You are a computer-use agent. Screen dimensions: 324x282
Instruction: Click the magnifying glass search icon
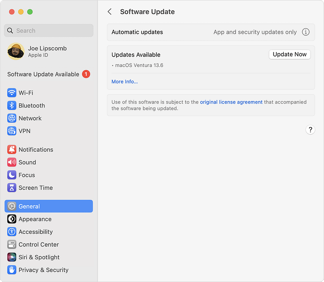pyautogui.click(x=10, y=31)
